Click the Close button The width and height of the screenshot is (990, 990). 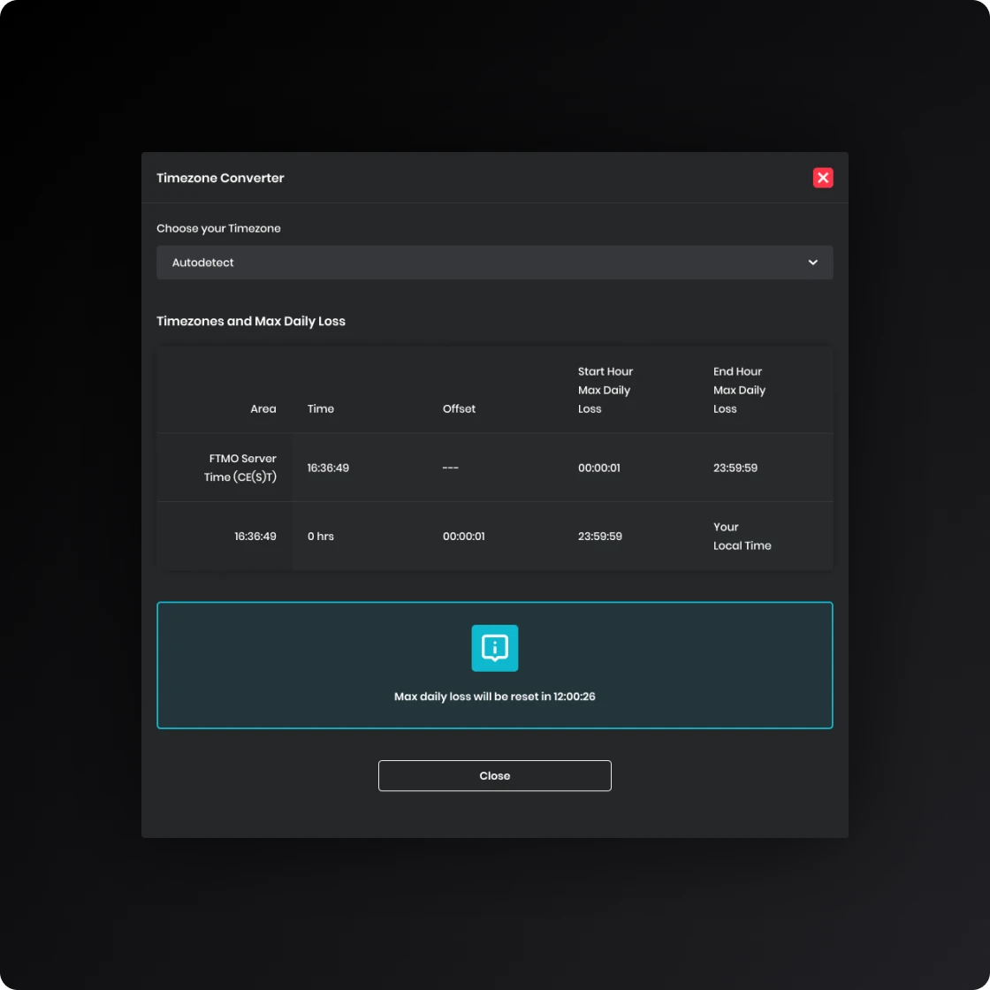pos(494,775)
